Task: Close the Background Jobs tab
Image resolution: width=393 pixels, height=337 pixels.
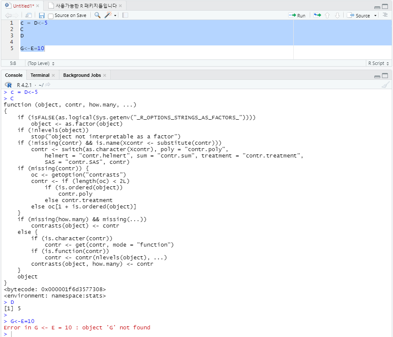Action: (104, 75)
